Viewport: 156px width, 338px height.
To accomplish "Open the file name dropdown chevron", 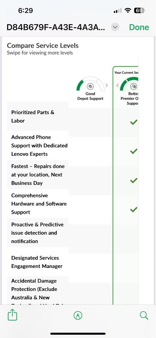I will click(x=115, y=27).
